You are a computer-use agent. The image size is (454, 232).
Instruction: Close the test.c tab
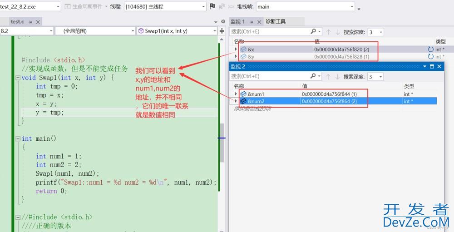(x=38, y=22)
